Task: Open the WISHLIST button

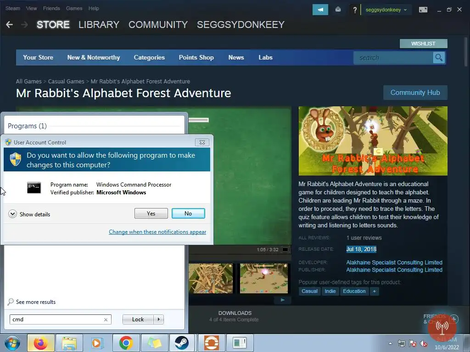Action: coord(423,44)
